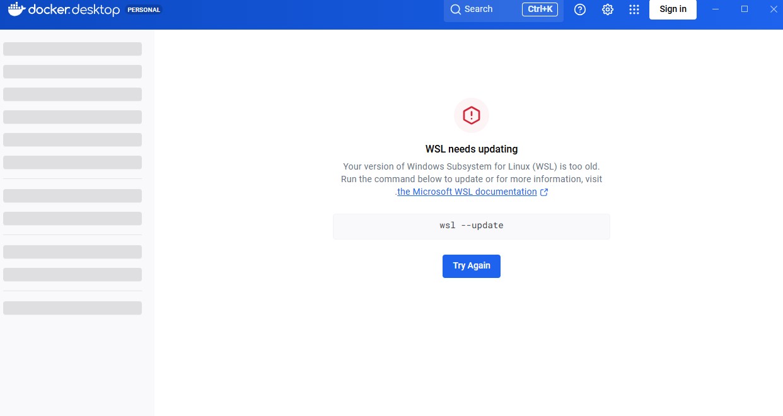Select the topmost sidebar placeholder item
The image size is (783, 416).
[x=72, y=49]
